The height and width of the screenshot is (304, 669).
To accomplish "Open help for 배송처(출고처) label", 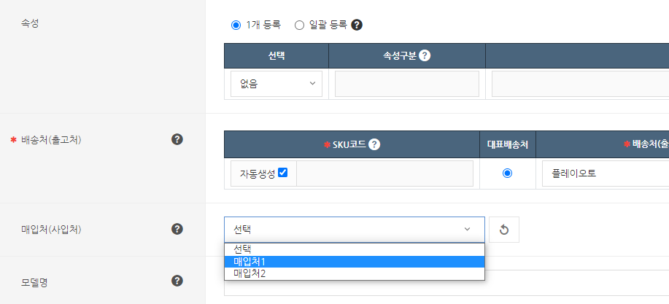I will pyautogui.click(x=177, y=139).
